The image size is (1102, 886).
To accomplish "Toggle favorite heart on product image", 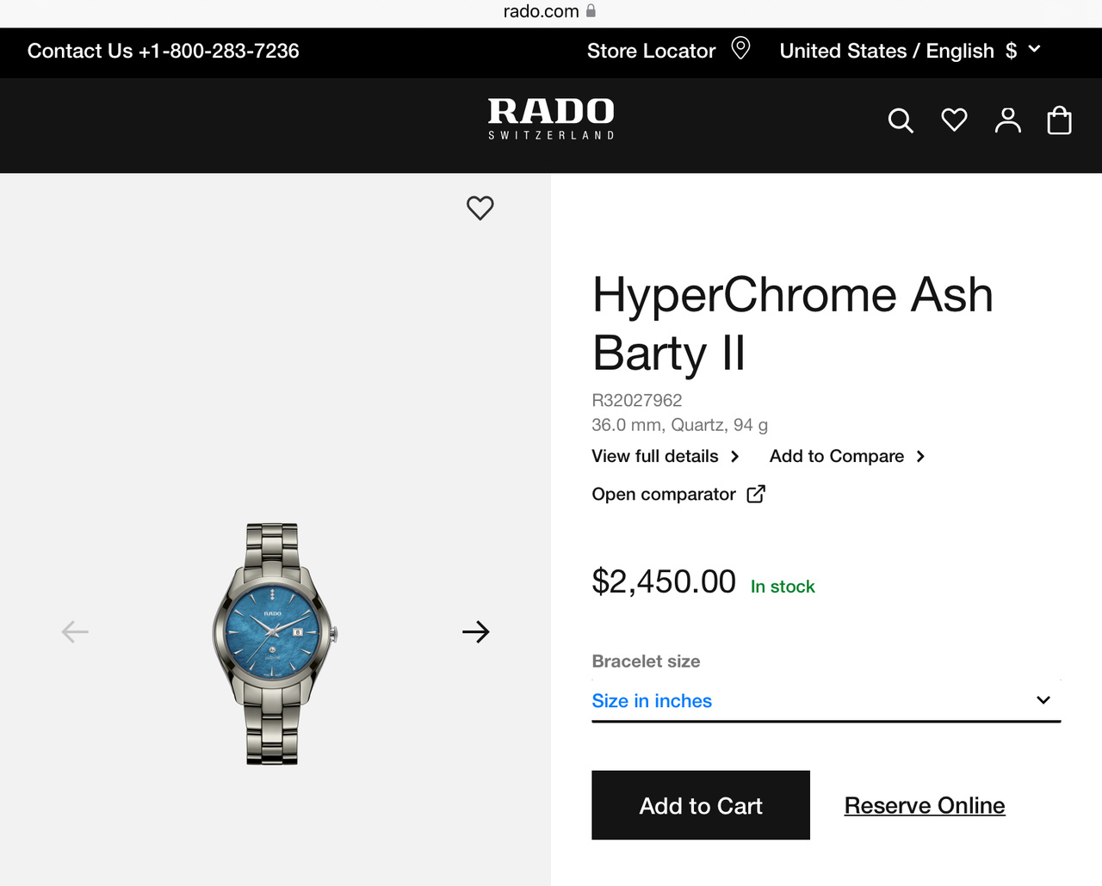I will 480,207.
